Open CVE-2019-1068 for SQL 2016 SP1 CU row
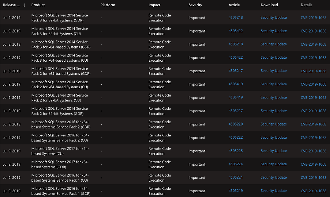The height and width of the screenshot is (197, 330). pos(314,178)
